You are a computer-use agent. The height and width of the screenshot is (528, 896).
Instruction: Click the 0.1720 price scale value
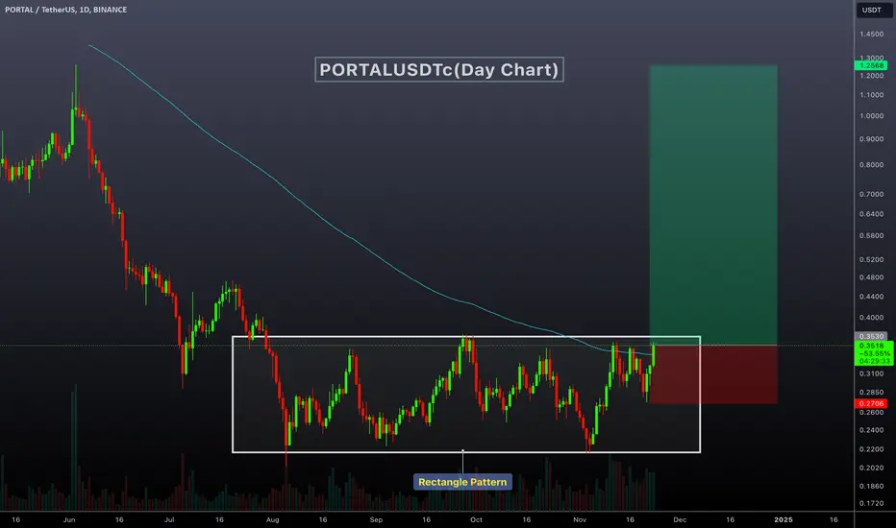tap(871, 503)
